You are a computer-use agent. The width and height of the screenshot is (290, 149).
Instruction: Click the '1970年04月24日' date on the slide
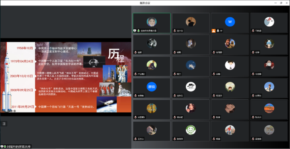[22, 61]
